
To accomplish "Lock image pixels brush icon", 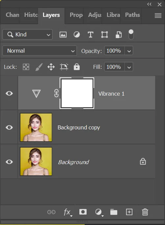I will pos(39,67).
